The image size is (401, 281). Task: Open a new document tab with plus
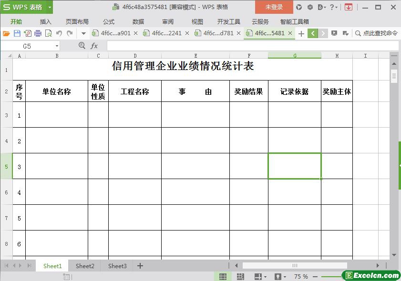tap(301, 33)
